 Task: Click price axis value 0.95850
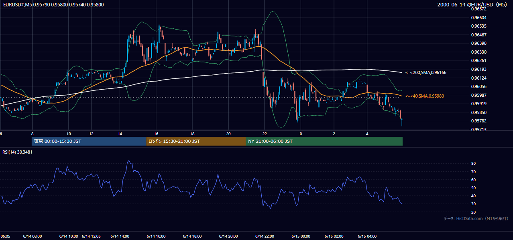(x=478, y=112)
